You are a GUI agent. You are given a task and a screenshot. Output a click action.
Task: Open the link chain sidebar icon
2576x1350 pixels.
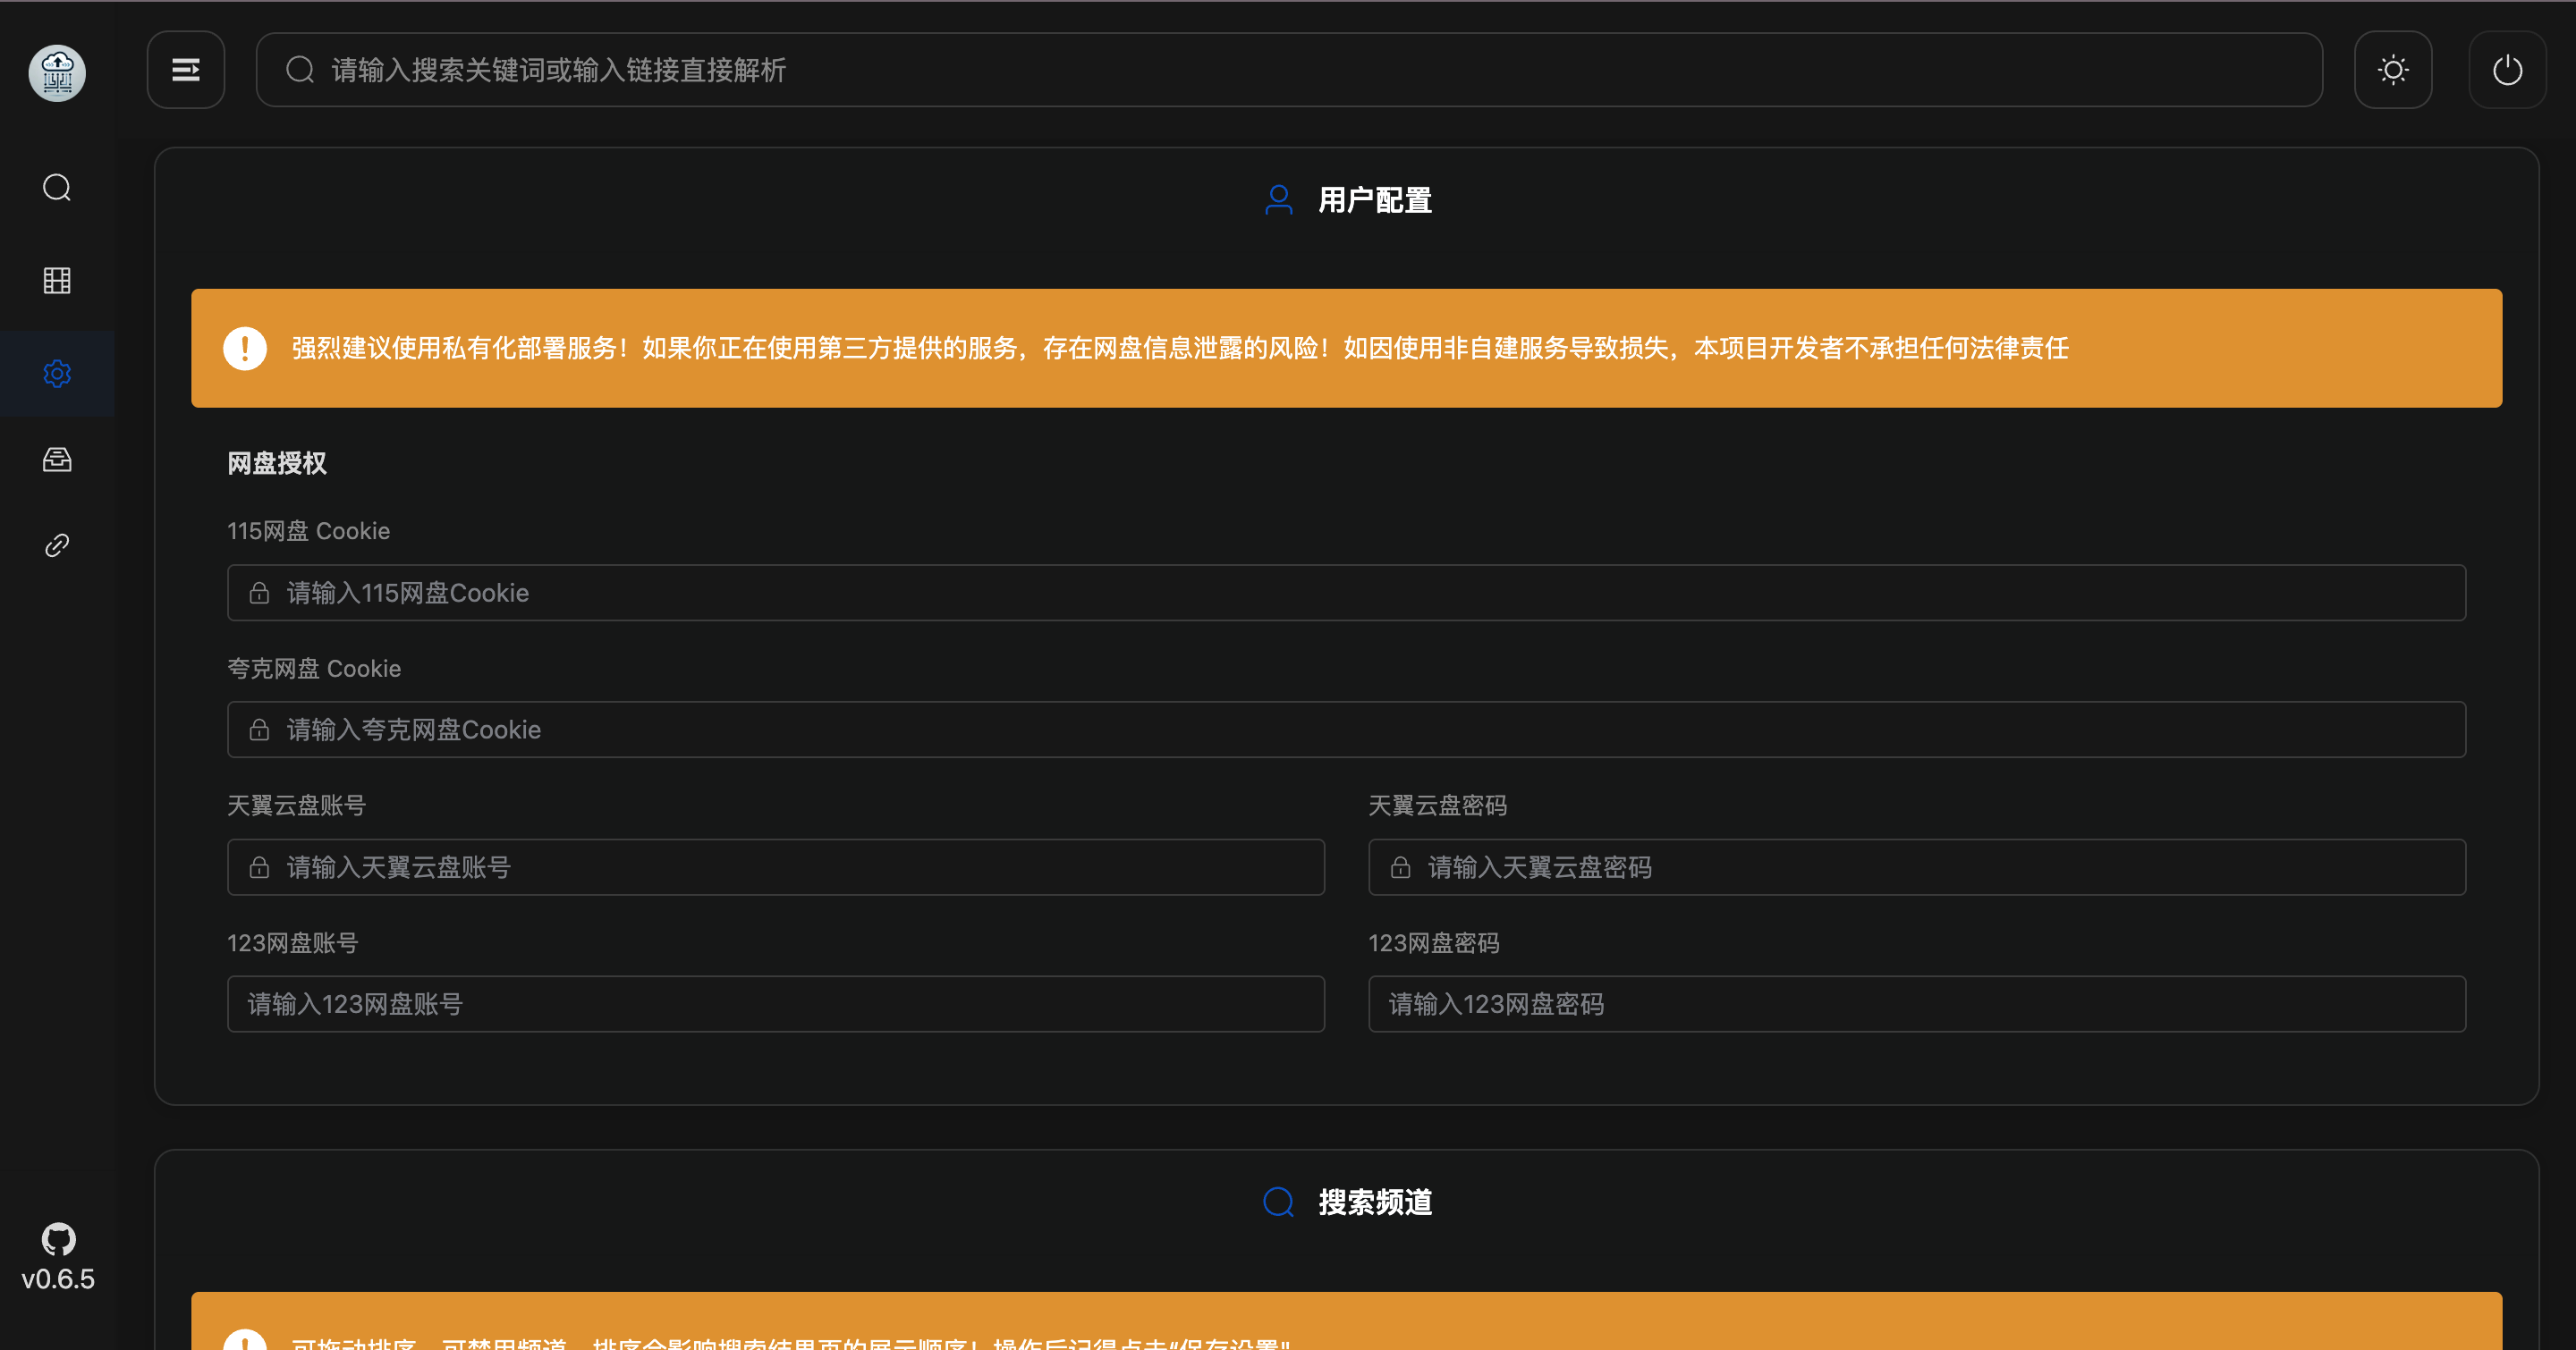pos(57,545)
